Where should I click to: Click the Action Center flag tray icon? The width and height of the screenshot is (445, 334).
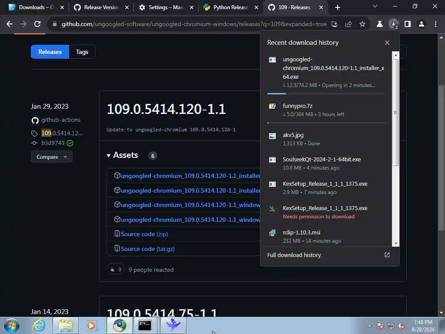click(380, 326)
